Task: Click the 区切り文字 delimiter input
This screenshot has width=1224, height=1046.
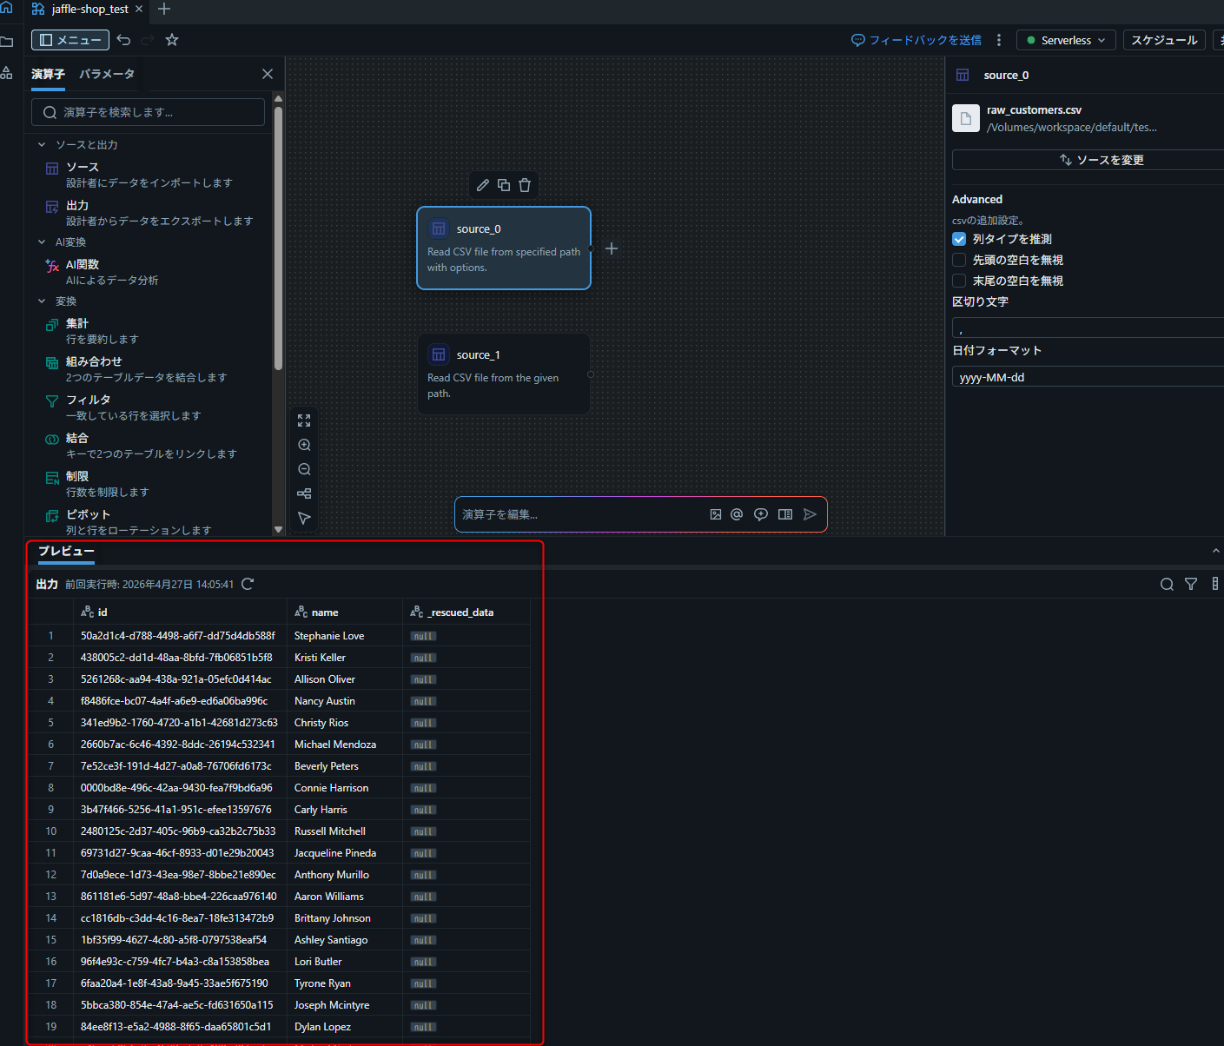Action: pos(1088,328)
